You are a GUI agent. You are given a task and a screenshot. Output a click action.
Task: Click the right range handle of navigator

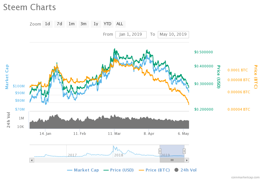184,151
